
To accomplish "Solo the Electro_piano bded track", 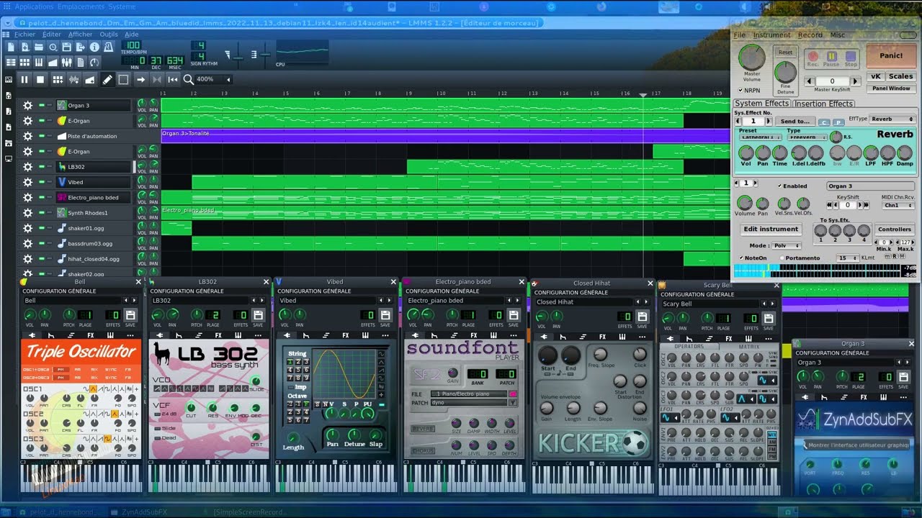I will tap(50, 198).
